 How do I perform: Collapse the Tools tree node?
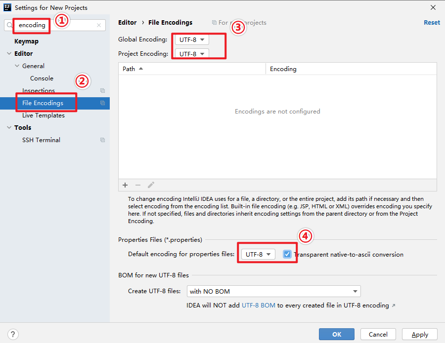click(9, 128)
